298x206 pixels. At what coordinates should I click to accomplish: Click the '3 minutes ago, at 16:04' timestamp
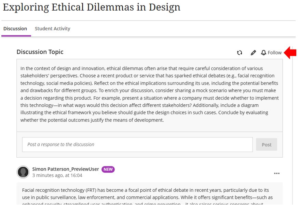point(57,175)
